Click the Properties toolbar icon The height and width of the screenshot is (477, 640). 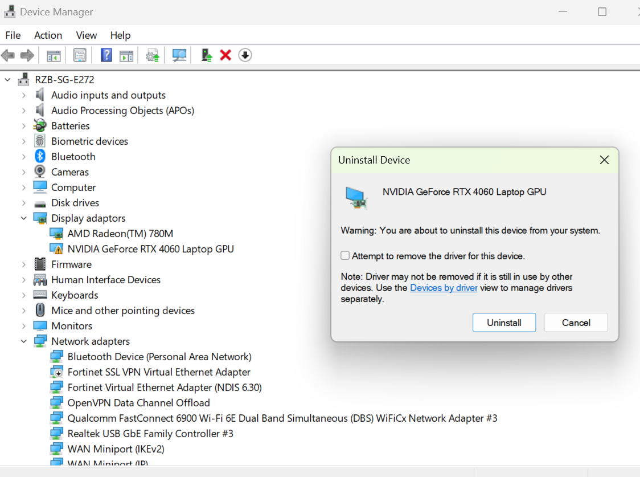[x=80, y=55]
